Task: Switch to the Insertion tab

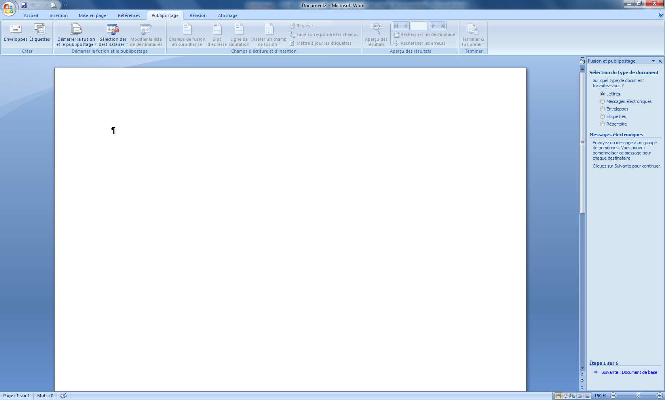Action: point(59,15)
